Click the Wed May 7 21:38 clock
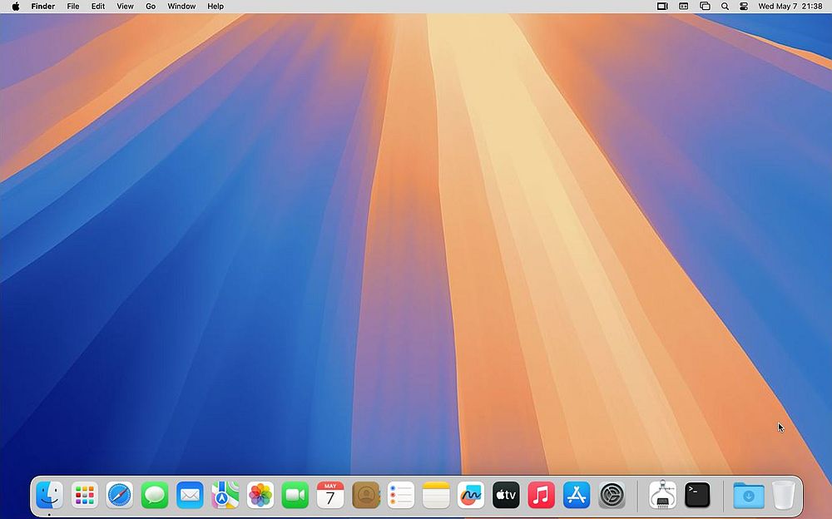Viewport: 832px width, 519px height. coord(790,7)
